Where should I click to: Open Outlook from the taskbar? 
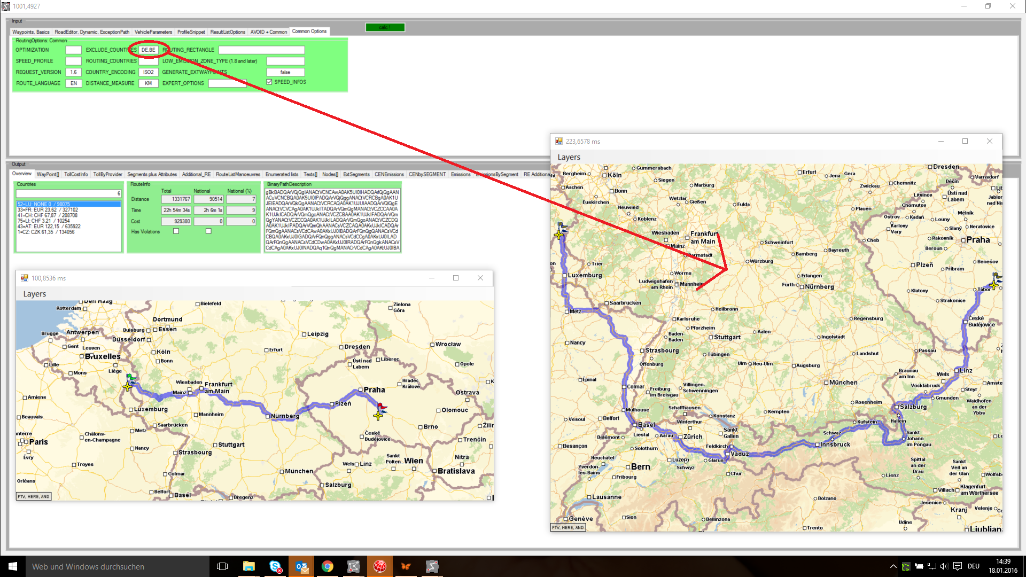tap(301, 566)
